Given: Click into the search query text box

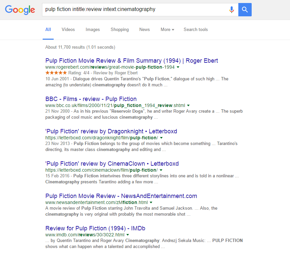Looking at the screenshot, I should point(135,10).
